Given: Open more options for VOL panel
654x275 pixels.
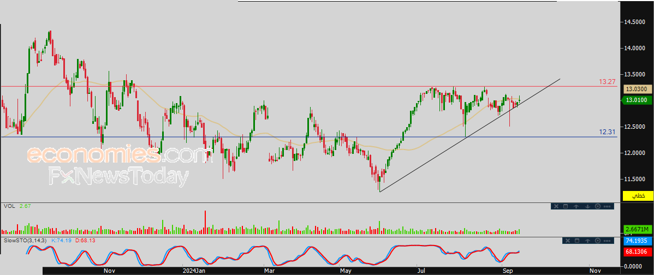Looking at the screenshot, I should pyautogui.click(x=607, y=206).
